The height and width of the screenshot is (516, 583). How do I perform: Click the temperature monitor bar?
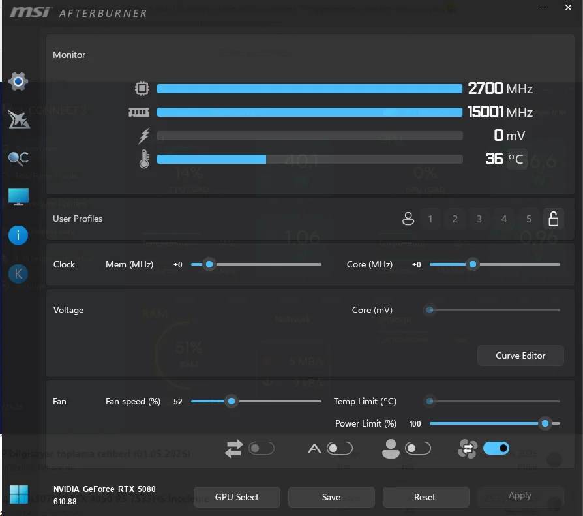click(x=309, y=159)
